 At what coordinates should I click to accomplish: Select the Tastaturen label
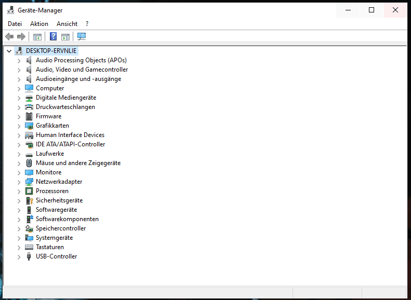point(50,247)
